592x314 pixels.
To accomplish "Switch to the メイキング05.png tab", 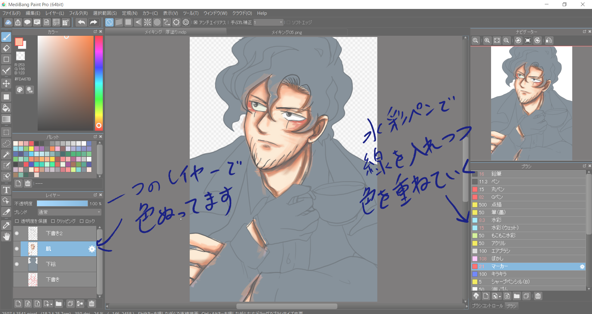I will click(x=286, y=32).
